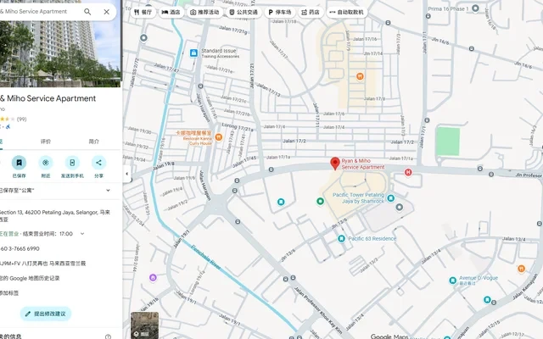Click the 分享 share icon
Screen dimensions: 543x339
click(x=98, y=163)
